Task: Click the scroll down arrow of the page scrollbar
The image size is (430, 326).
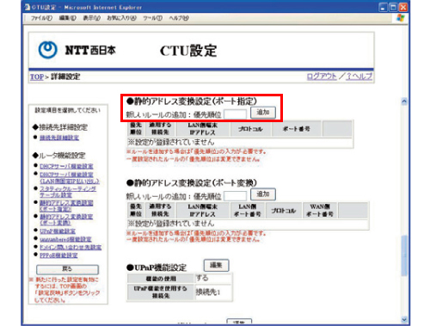Action: pos(404,319)
